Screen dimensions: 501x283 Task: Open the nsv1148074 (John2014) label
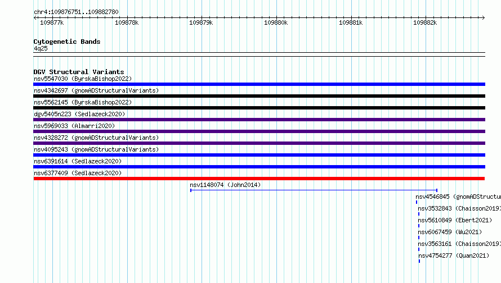tap(225, 185)
